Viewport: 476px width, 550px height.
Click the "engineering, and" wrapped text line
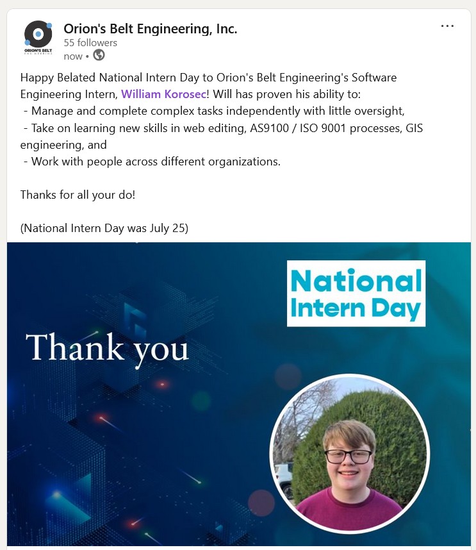tap(63, 144)
